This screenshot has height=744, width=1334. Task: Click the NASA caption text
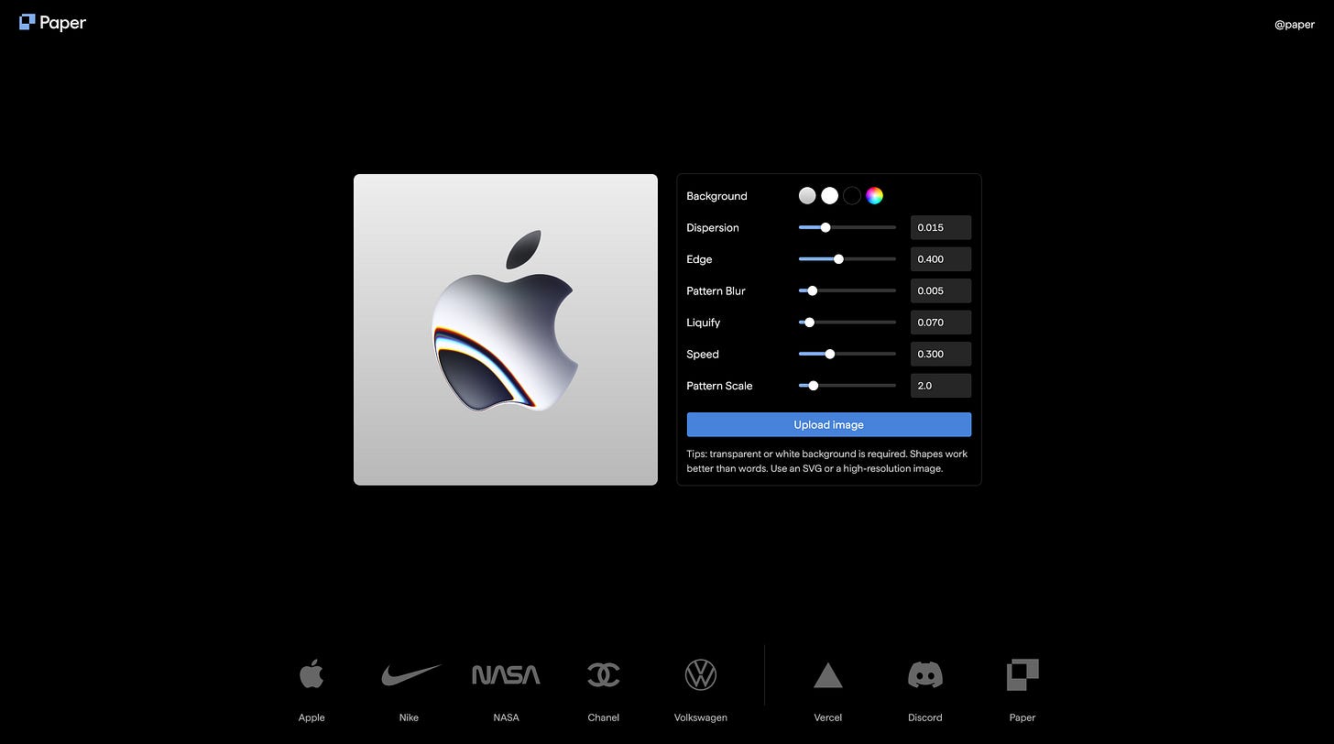(506, 717)
